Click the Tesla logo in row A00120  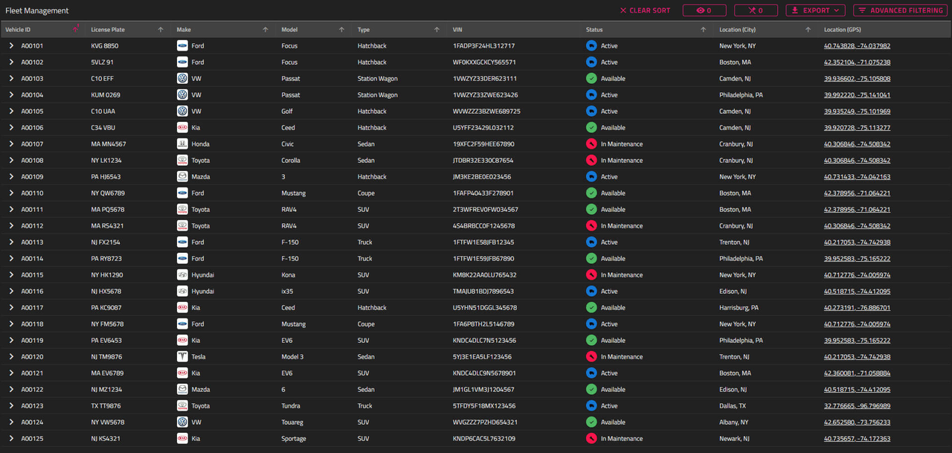tap(182, 356)
